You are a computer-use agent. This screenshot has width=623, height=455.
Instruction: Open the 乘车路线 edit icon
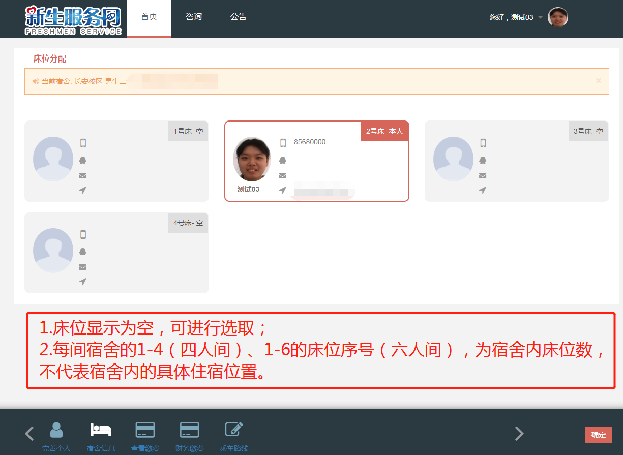click(x=234, y=431)
